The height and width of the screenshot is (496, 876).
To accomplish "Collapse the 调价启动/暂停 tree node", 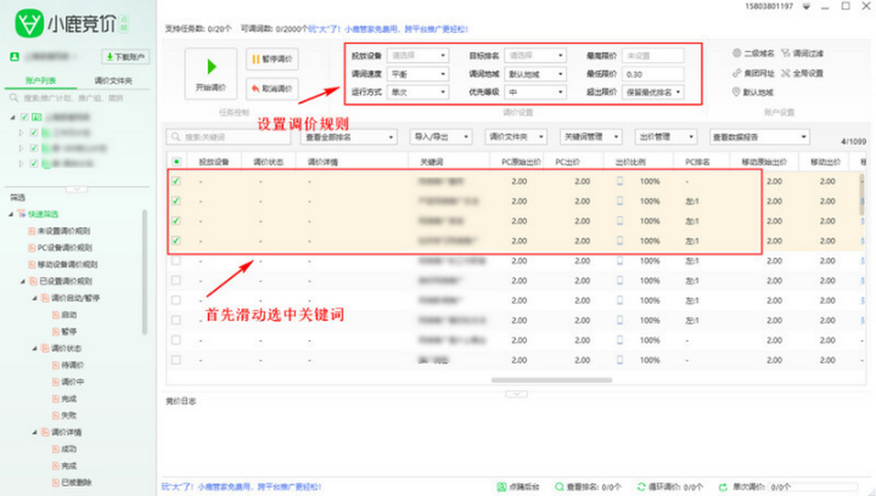I will pos(35,298).
